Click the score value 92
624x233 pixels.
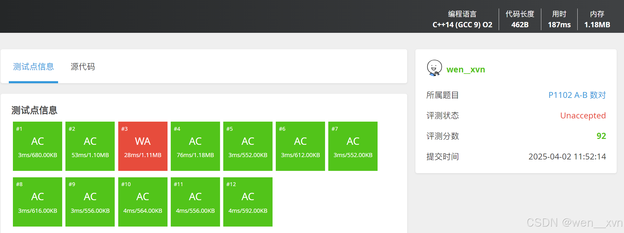601,136
